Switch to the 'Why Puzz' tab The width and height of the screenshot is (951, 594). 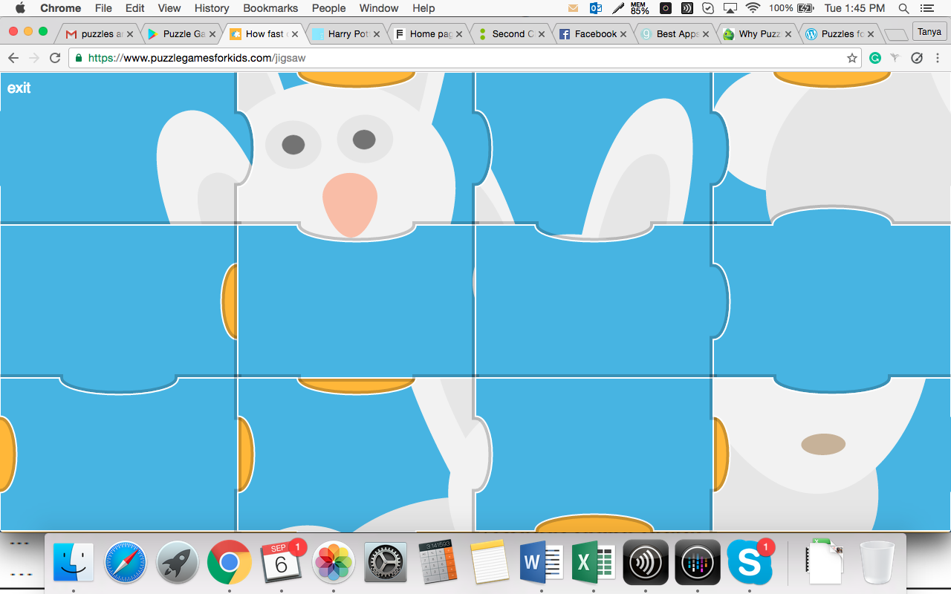pos(757,34)
